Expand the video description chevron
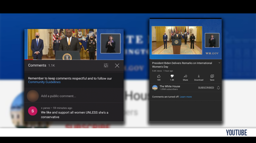 click(219, 63)
